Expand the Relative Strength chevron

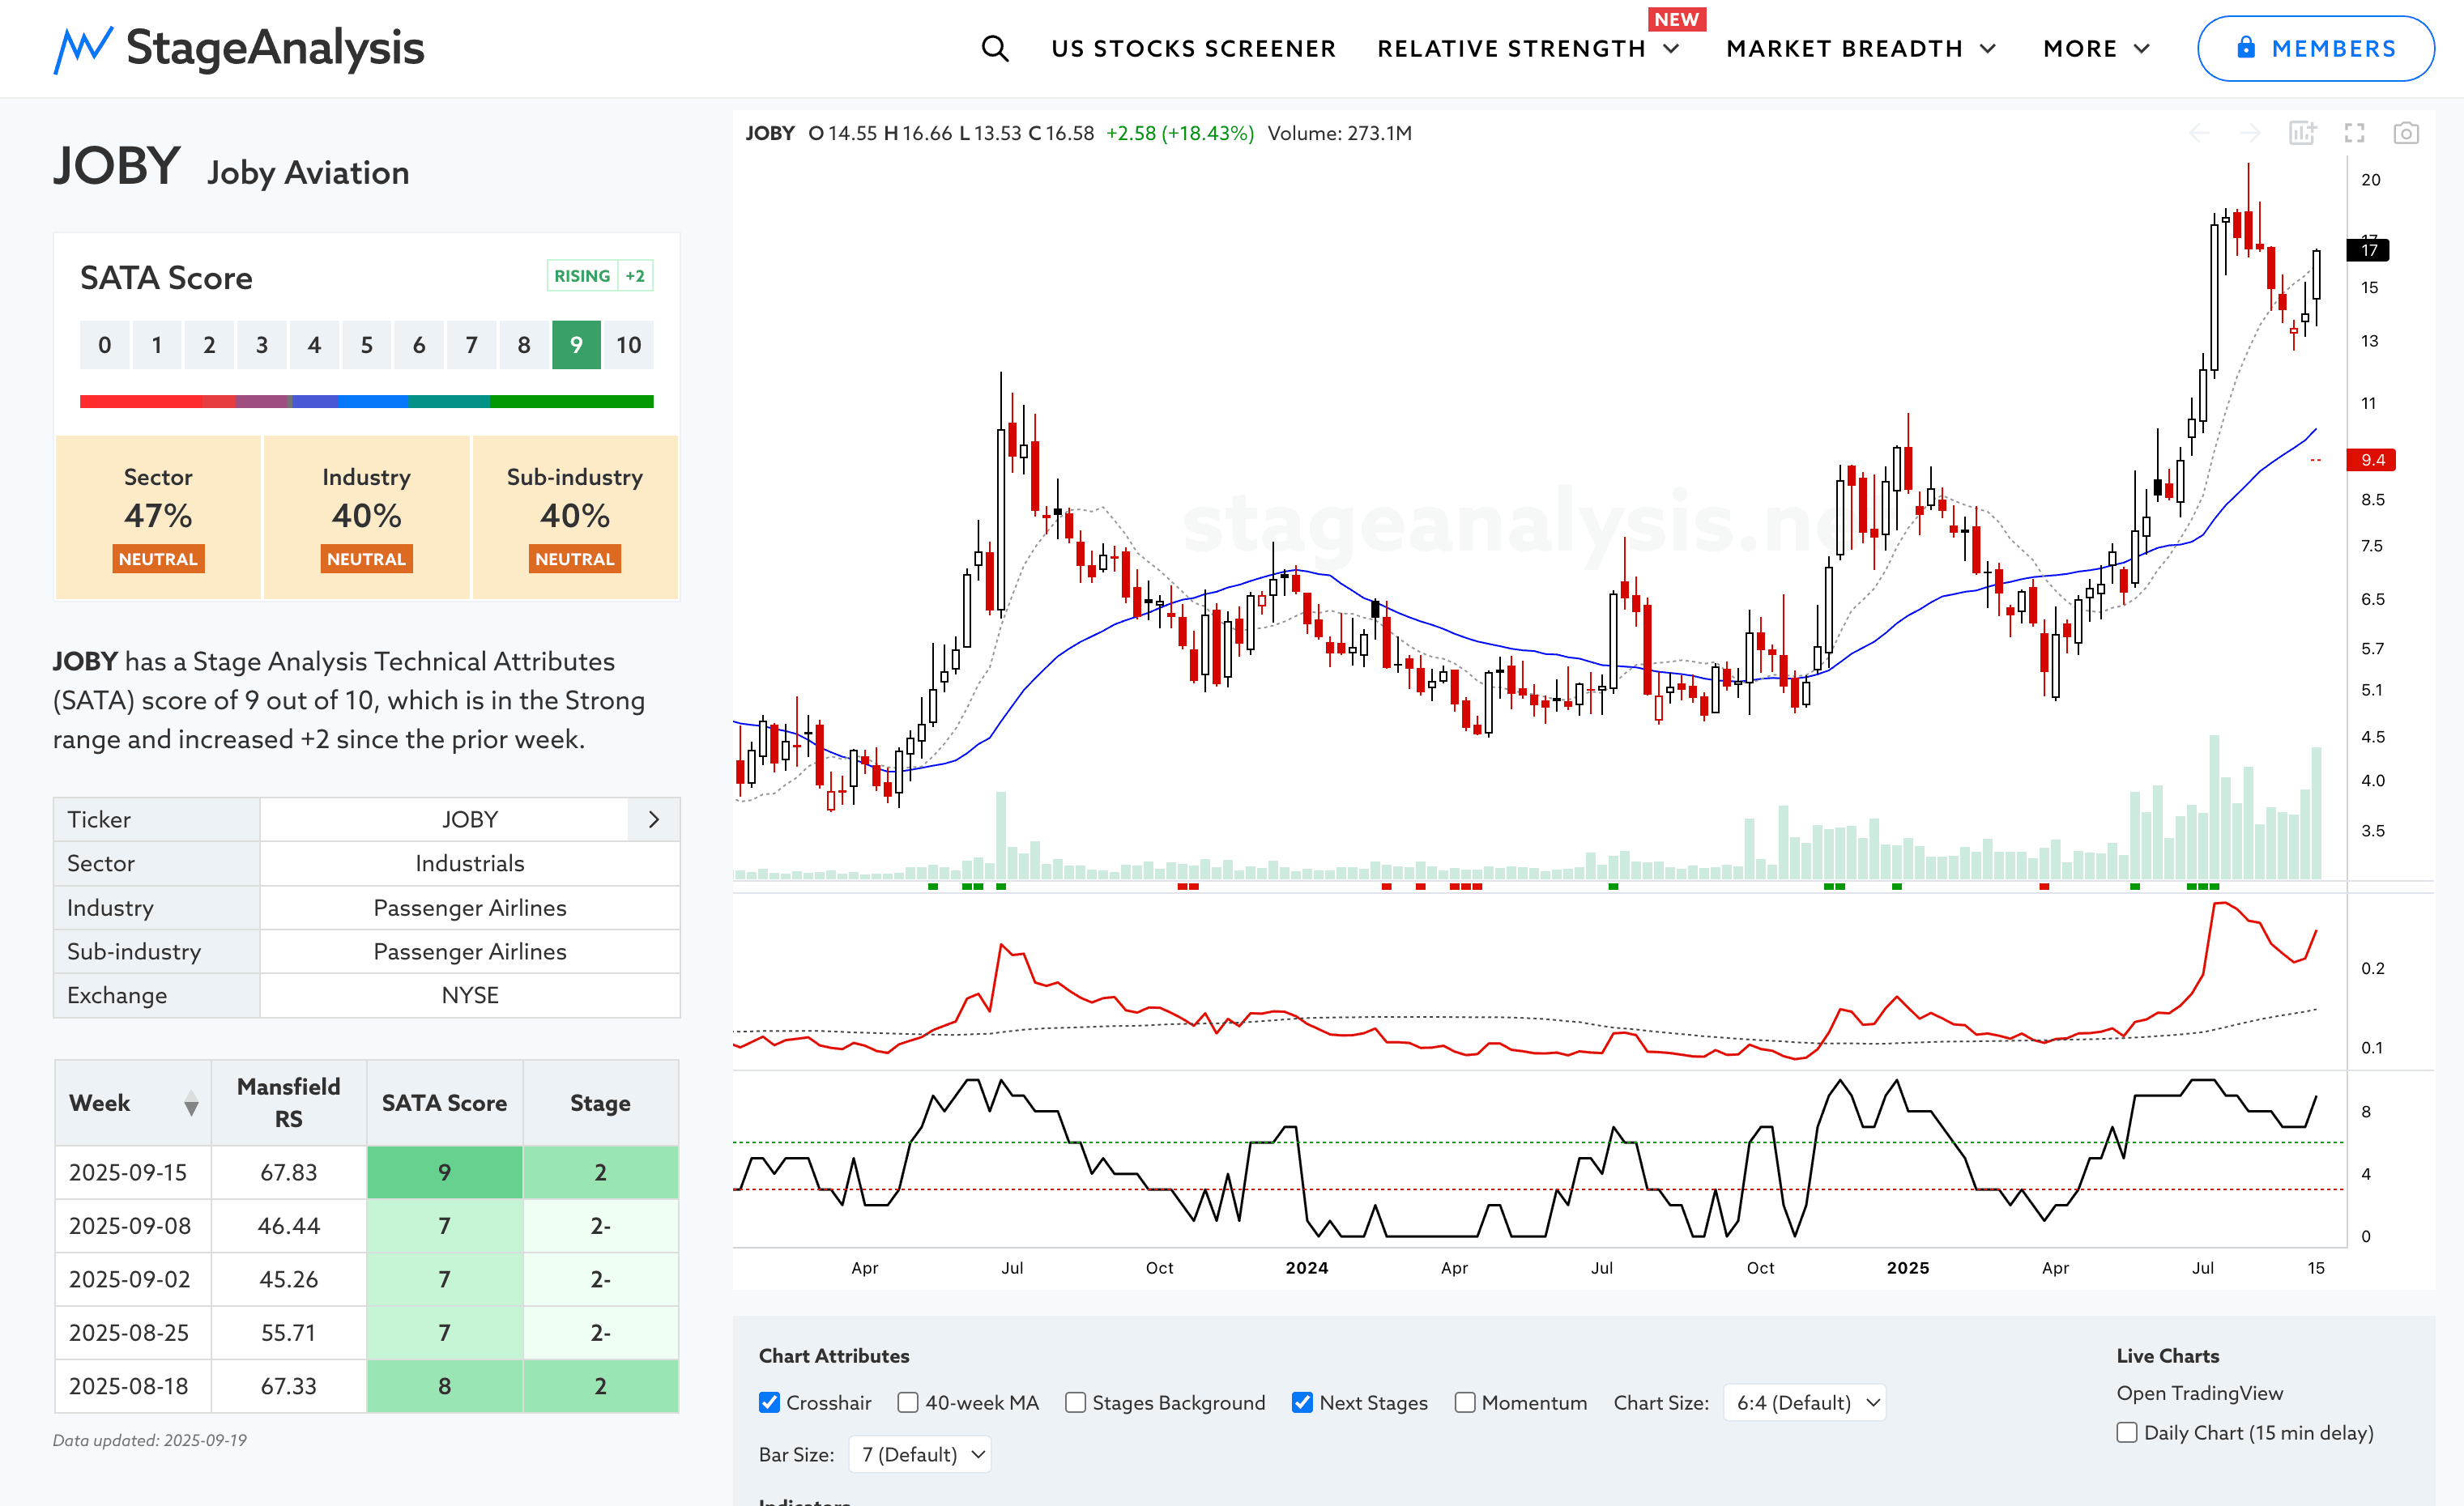click(x=1671, y=49)
